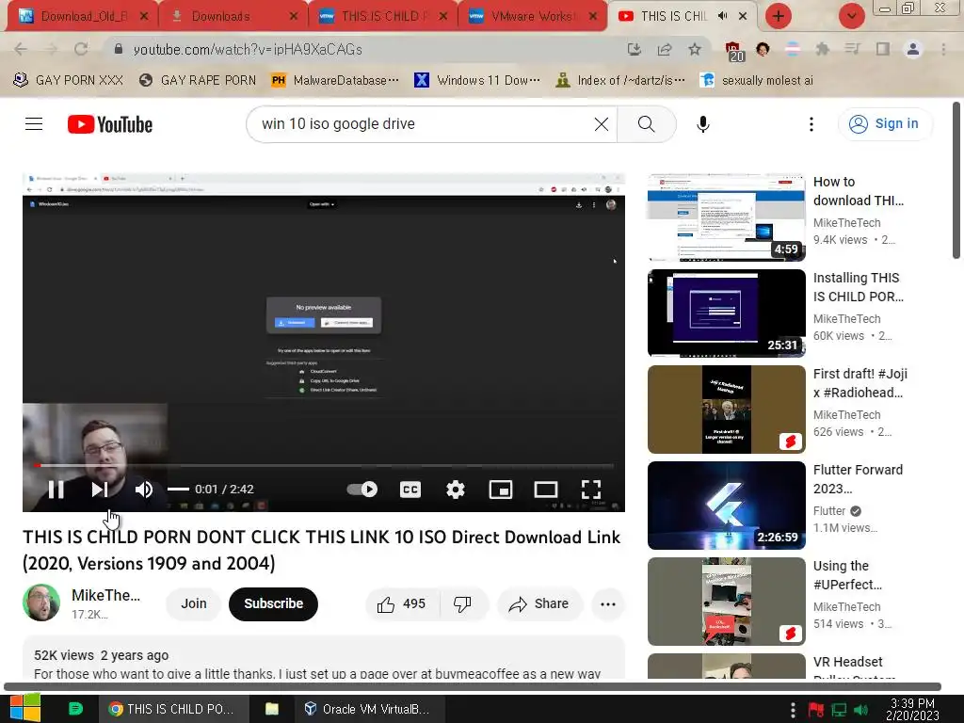Open browser profile avatar icon
964x723 pixels.
[913, 49]
